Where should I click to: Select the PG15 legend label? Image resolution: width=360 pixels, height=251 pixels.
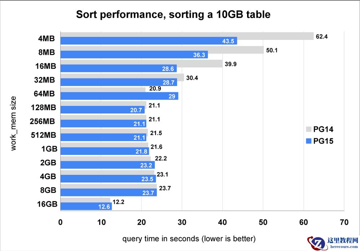[x=324, y=141]
